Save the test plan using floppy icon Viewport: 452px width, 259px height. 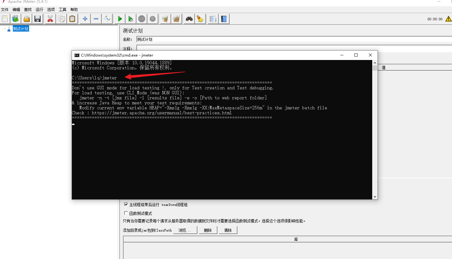[x=38, y=19]
